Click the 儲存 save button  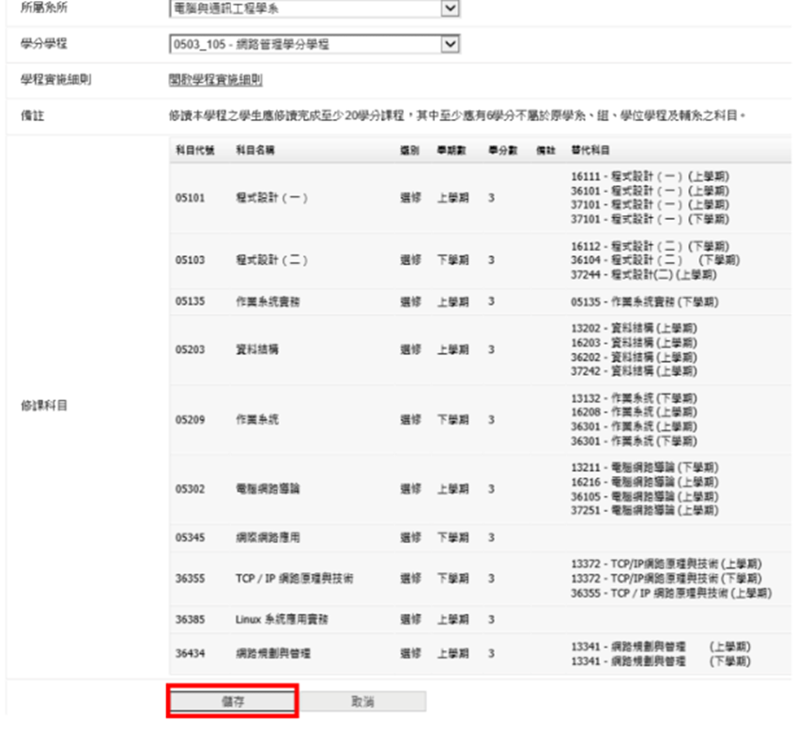pos(233,701)
